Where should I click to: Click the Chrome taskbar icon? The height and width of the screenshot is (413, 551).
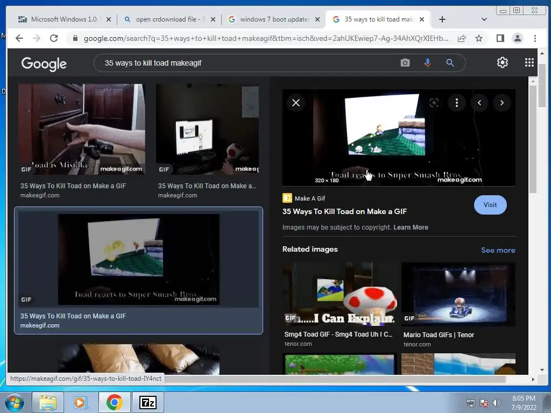coord(114,402)
